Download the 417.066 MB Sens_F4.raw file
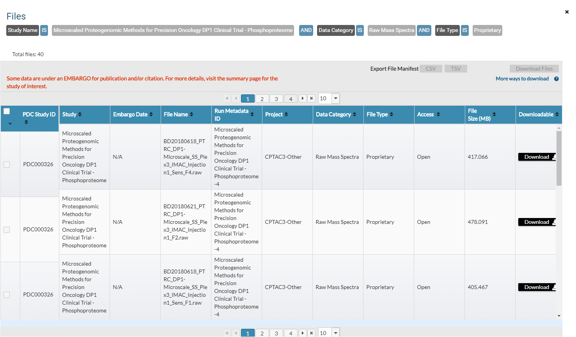This screenshot has width=576, height=337. (x=537, y=157)
